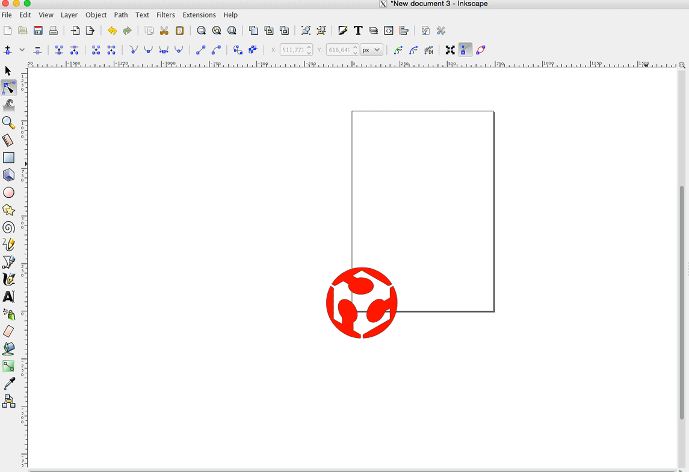This screenshot has height=472, width=689.
Task: Make selected nodes cusp (corner)
Action: [133, 50]
